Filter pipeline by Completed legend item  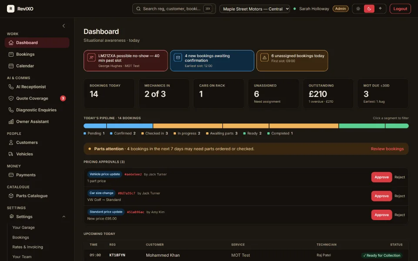280,134
